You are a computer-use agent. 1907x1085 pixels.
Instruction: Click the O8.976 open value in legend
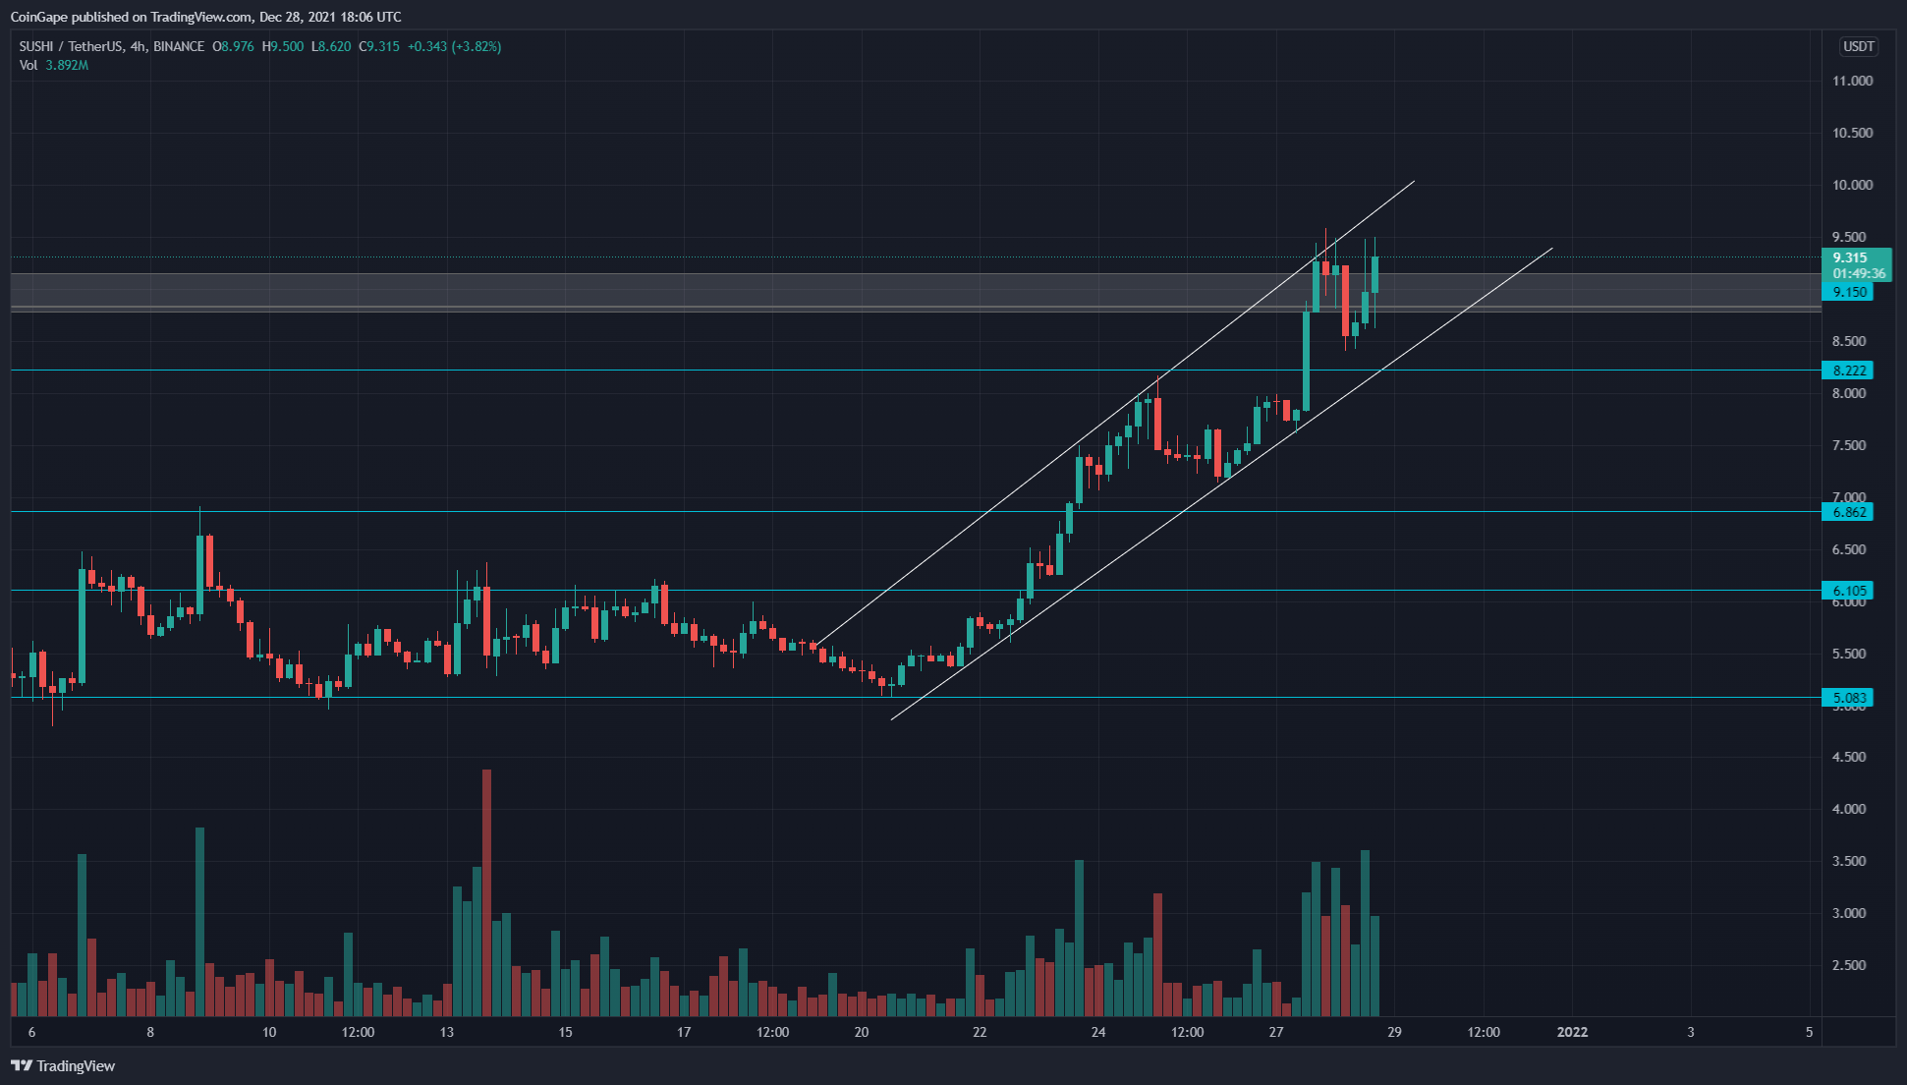(x=234, y=46)
